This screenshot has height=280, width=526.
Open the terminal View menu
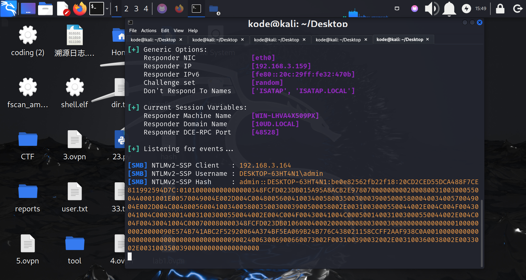coord(179,31)
